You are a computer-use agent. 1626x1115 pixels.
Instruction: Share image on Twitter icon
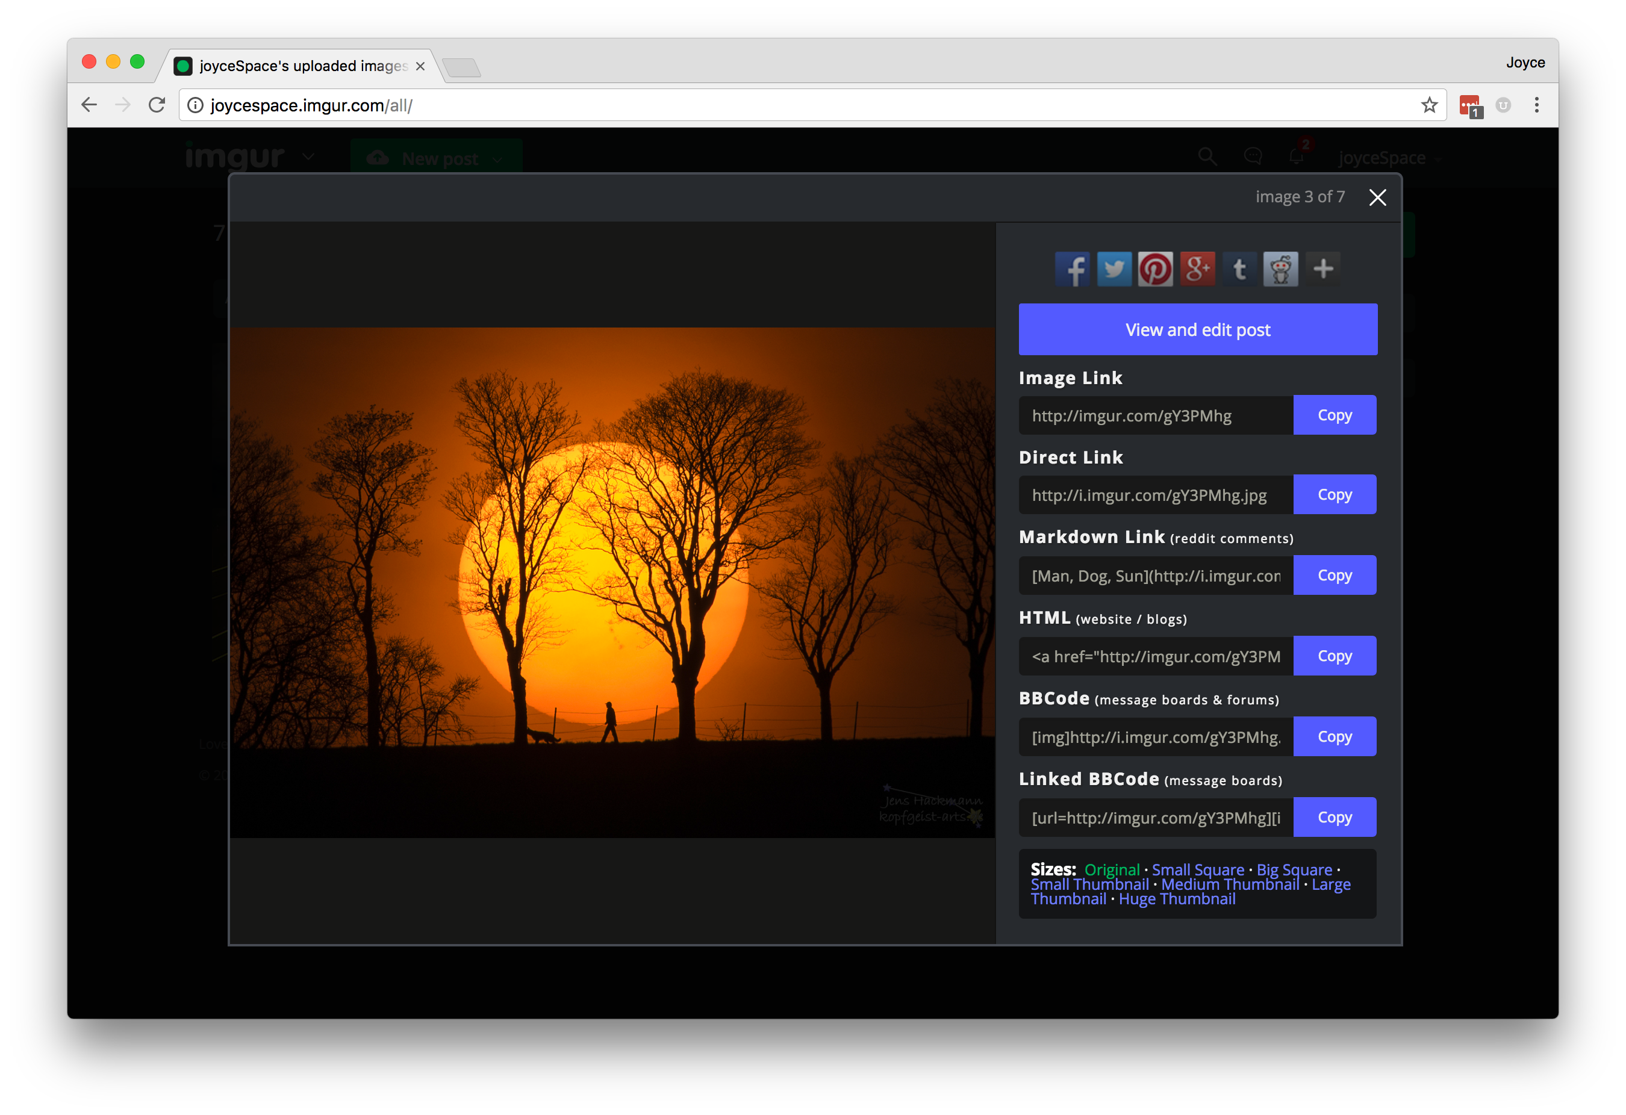click(x=1114, y=269)
